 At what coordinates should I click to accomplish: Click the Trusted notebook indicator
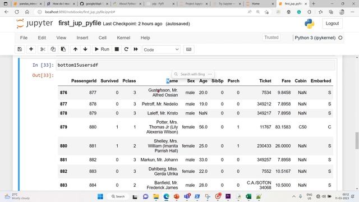(271, 38)
